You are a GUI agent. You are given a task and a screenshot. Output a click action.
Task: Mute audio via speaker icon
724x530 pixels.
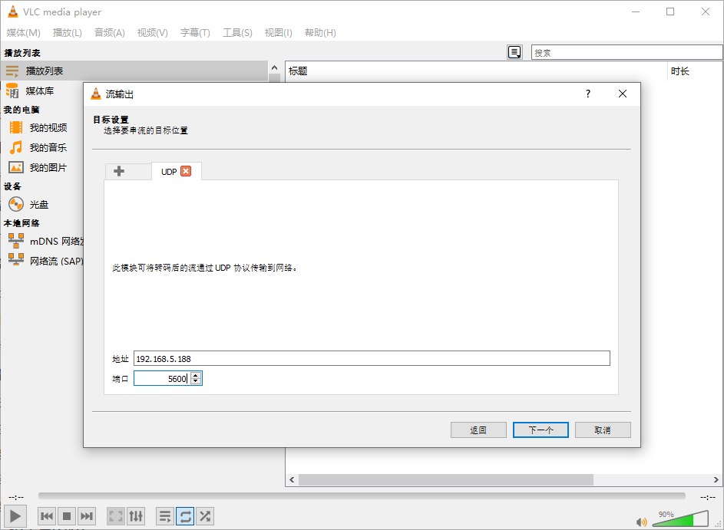tap(641, 522)
